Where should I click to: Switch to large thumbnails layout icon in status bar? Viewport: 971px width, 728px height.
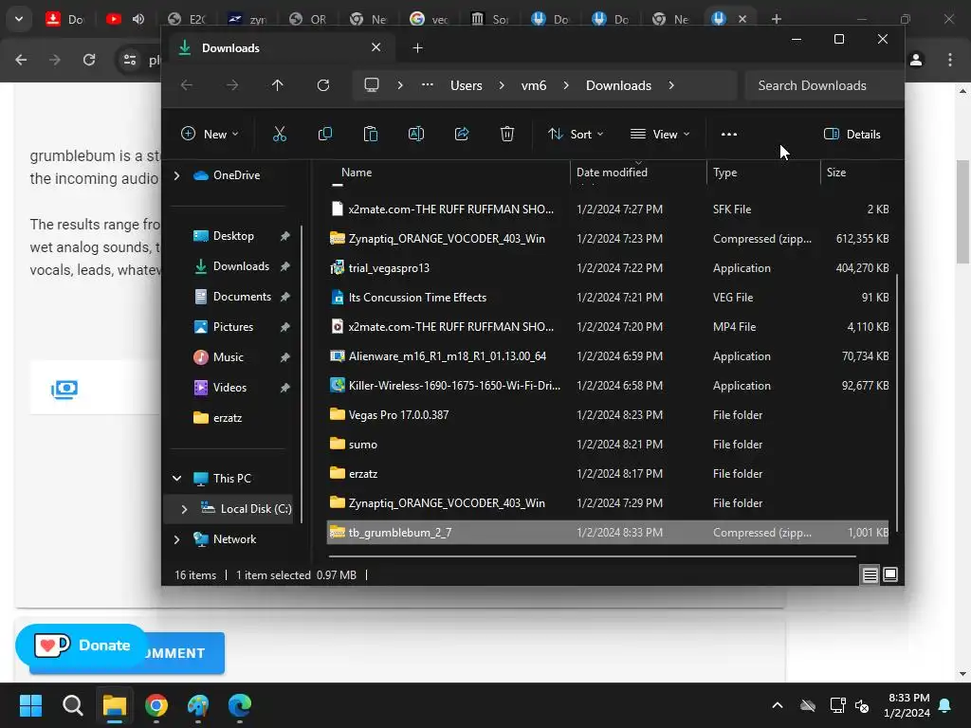(x=890, y=575)
